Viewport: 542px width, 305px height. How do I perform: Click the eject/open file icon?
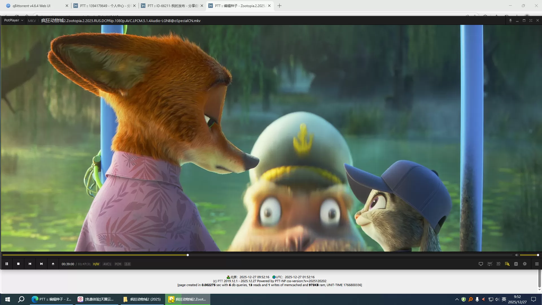[x=53, y=264]
